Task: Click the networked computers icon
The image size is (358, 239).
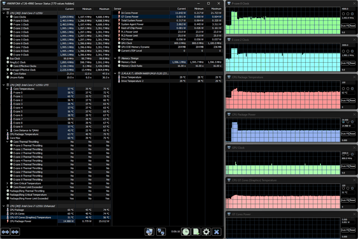Action: 161,232
